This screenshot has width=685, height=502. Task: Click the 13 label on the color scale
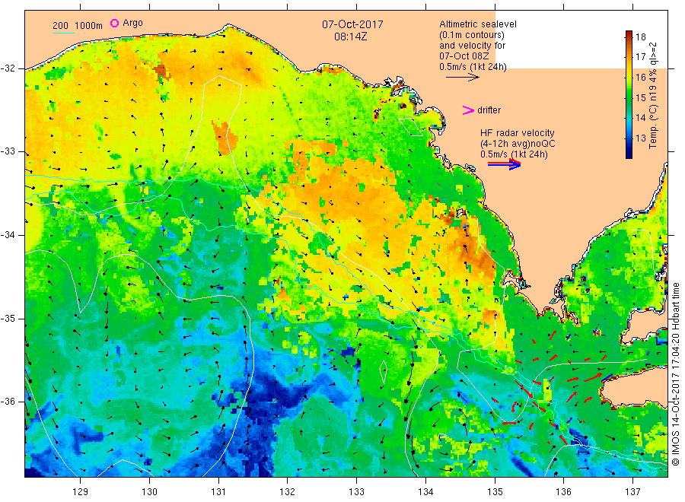coord(640,138)
